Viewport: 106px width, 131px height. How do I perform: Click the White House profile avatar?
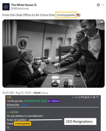click(x=6, y=7)
